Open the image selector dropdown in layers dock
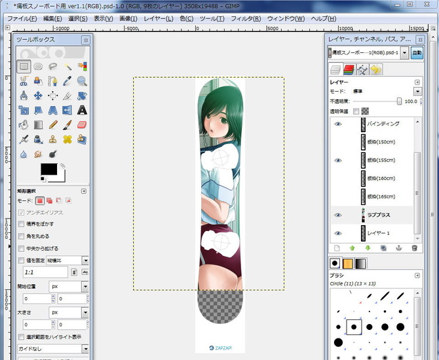Image resolution: width=439 pixels, height=360 pixels. [404, 53]
